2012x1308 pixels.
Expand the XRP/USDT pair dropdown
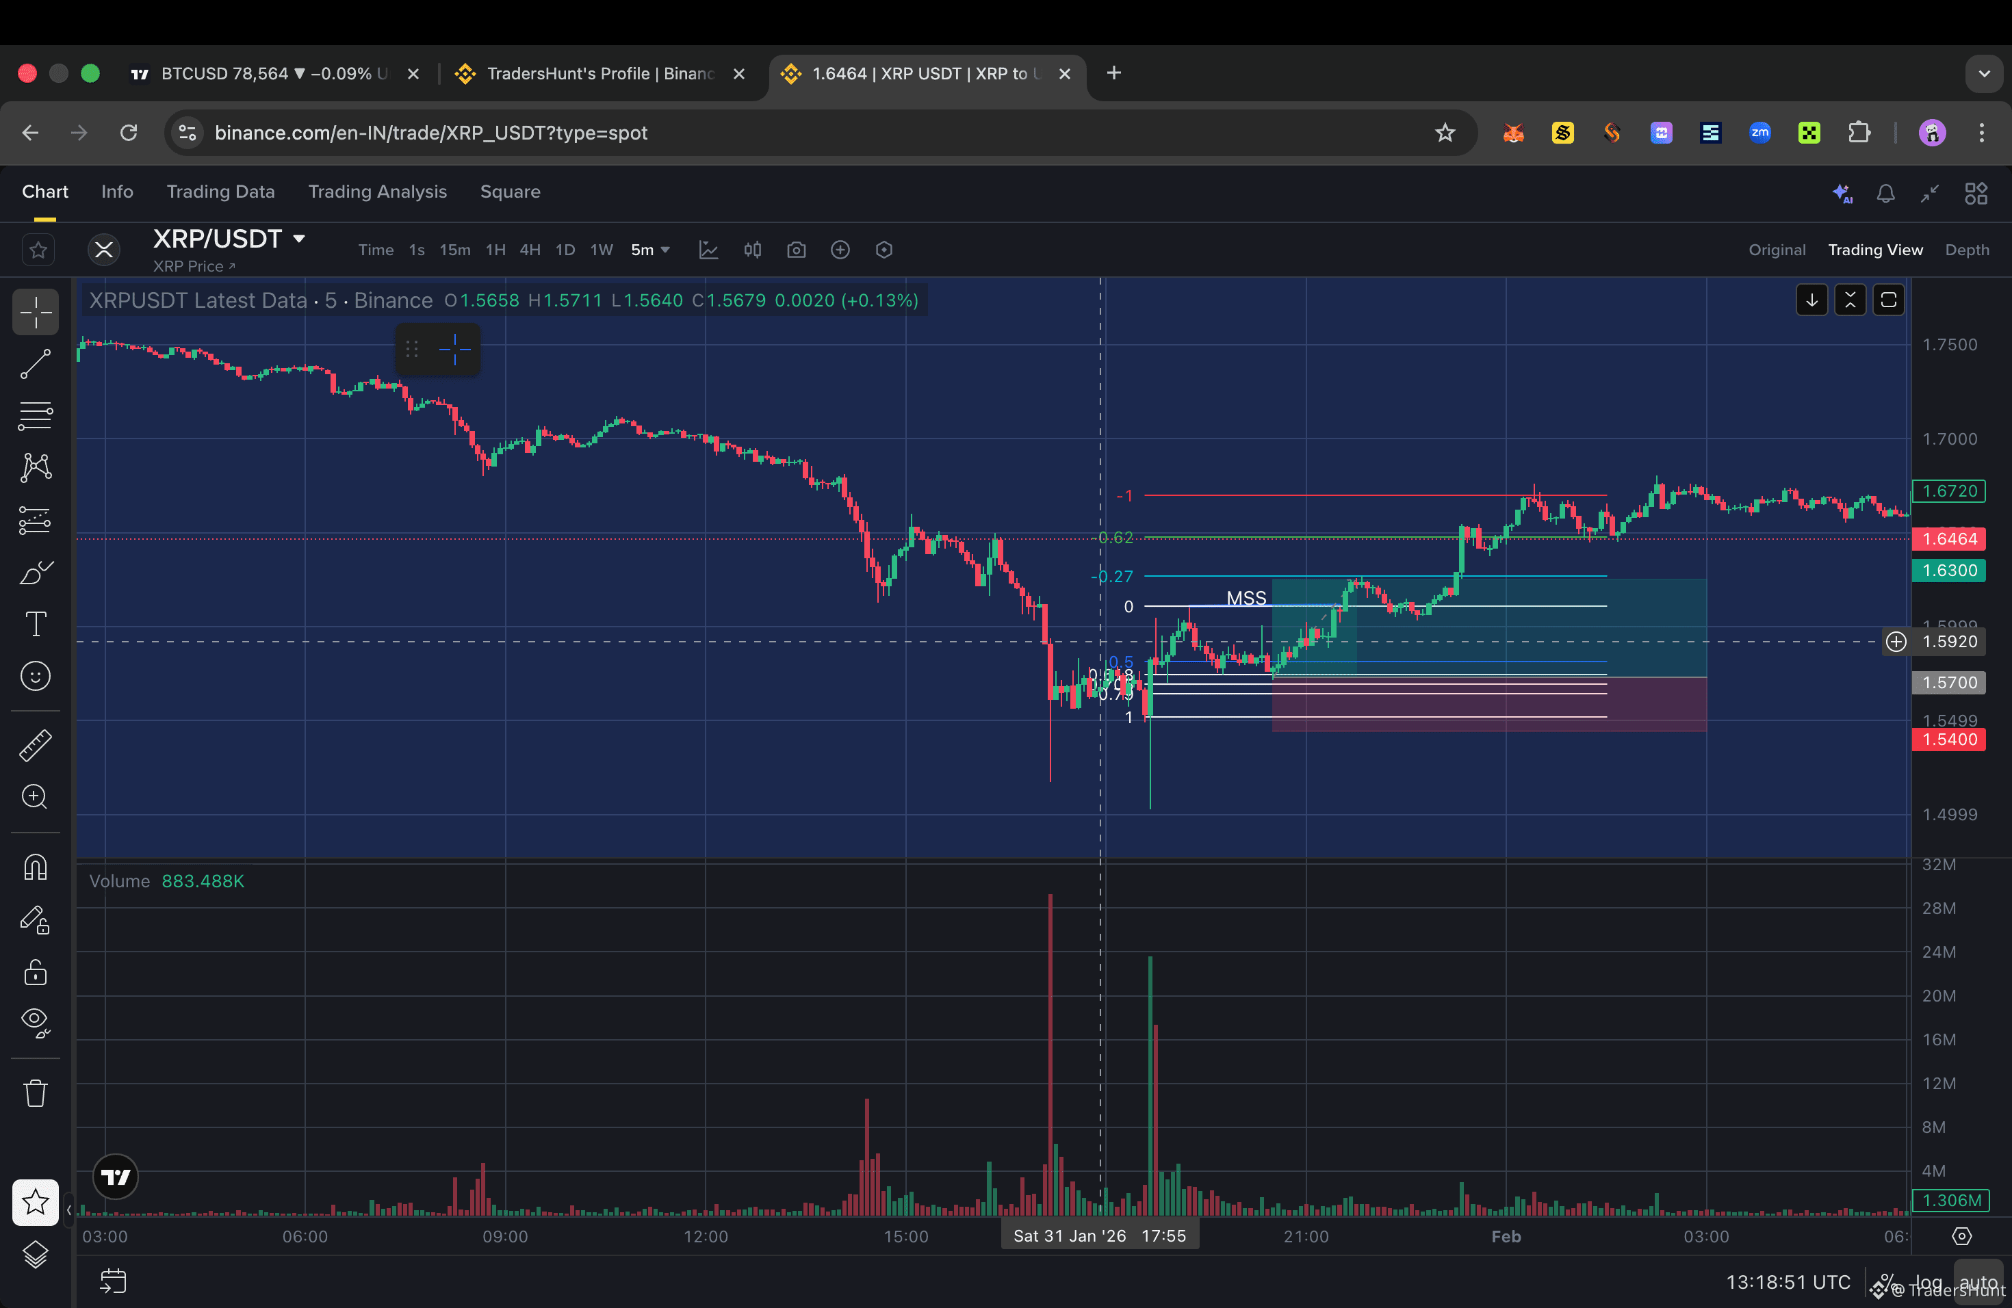(x=298, y=239)
